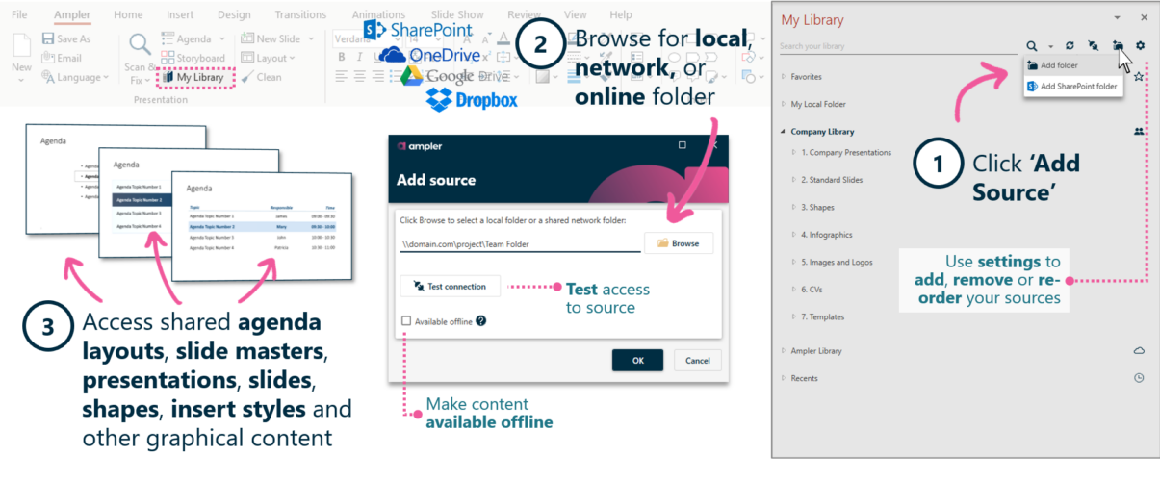This screenshot has width=1160, height=481.
Task: Open the Design ribbon tab
Action: [234, 15]
